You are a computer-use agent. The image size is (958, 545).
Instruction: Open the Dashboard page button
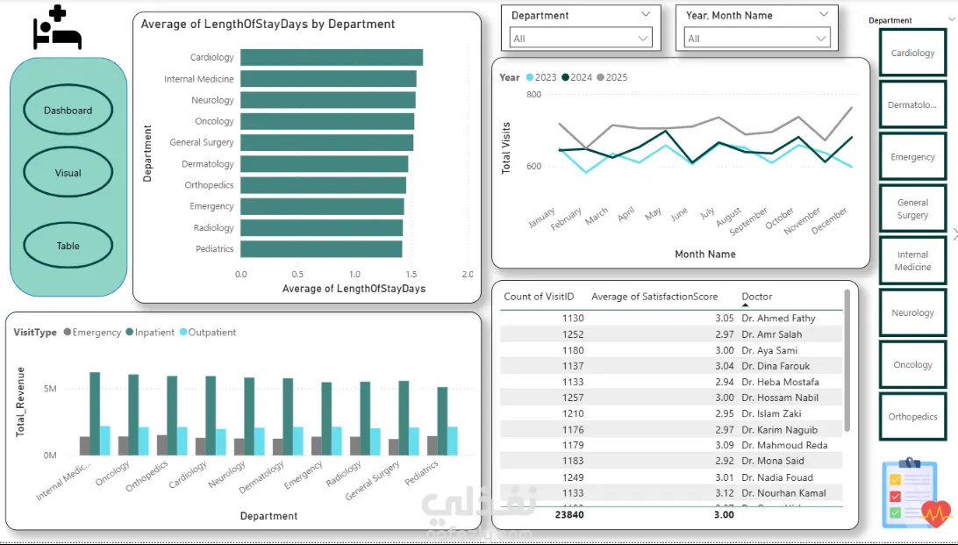pos(68,110)
